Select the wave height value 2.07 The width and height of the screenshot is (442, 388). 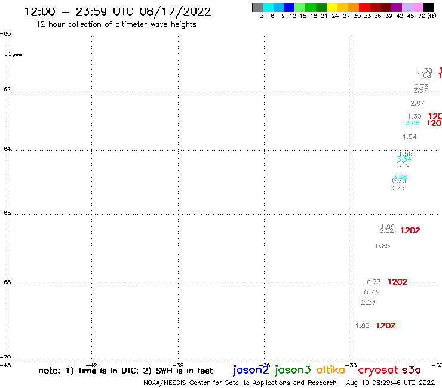[418, 103]
